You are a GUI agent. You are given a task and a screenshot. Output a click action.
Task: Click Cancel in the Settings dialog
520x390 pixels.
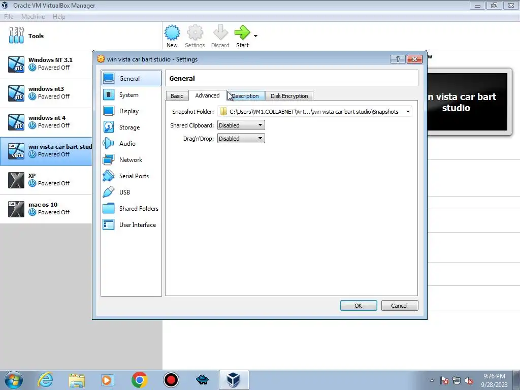click(400, 305)
